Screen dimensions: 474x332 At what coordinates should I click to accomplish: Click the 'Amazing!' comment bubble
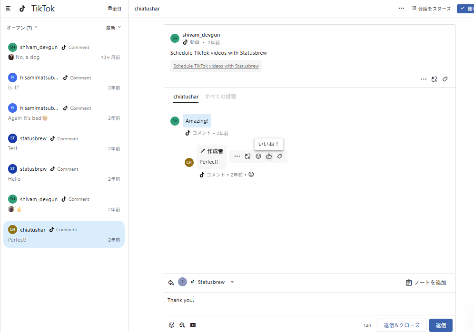197,121
